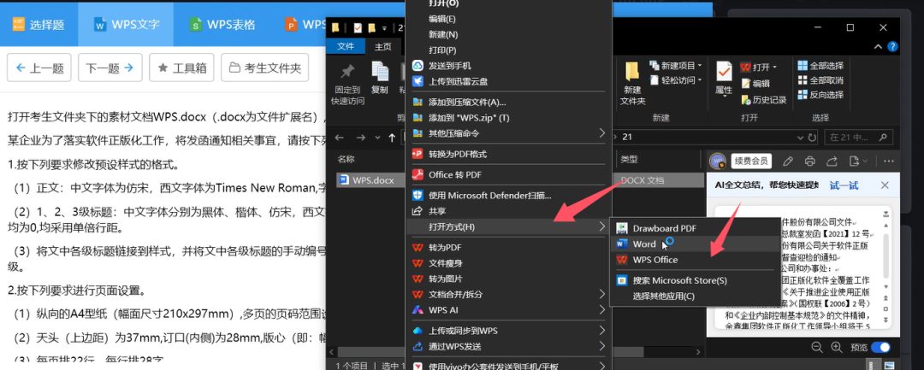
Task: Click search box 在 21 中
Action: pos(858,138)
